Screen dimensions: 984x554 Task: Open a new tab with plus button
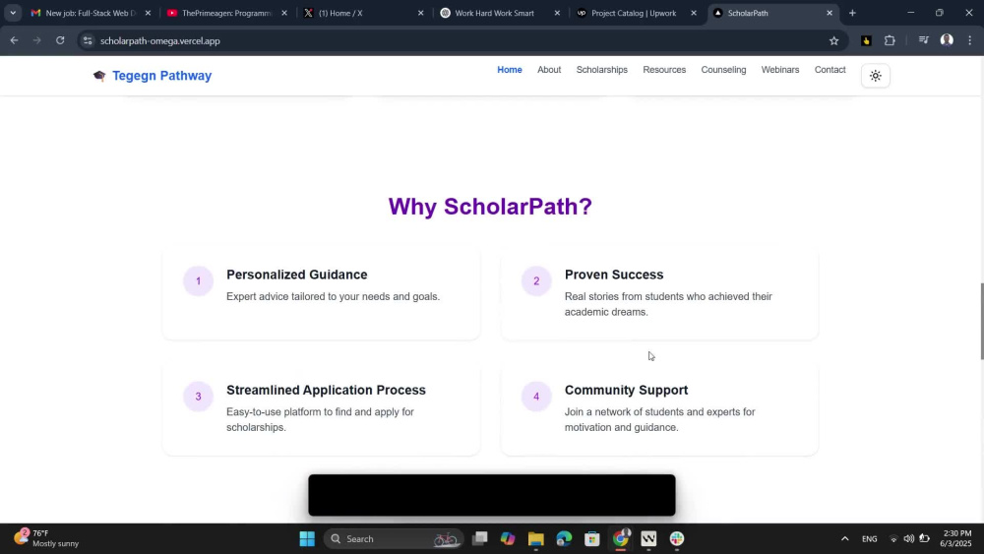(851, 13)
